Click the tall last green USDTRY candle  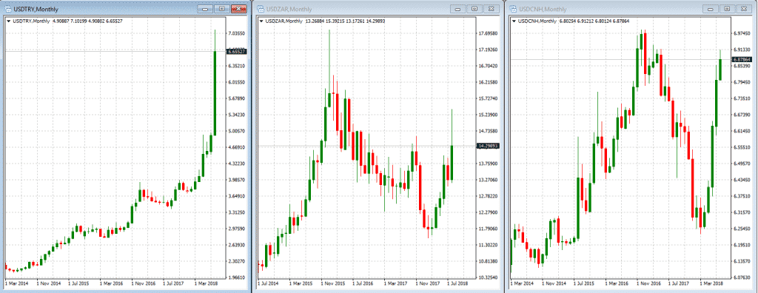[x=215, y=92]
